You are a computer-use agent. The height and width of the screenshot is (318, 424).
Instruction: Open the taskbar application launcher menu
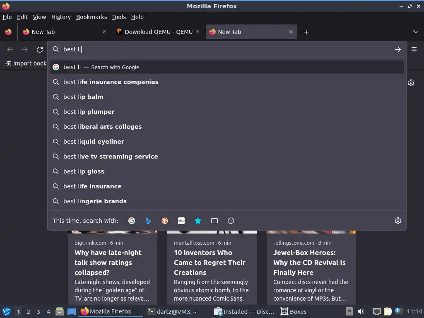(x=7, y=311)
